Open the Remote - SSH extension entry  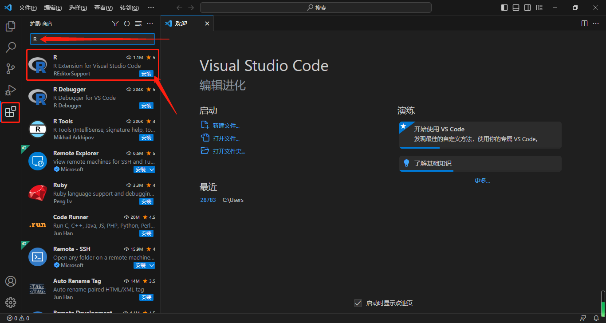91,257
